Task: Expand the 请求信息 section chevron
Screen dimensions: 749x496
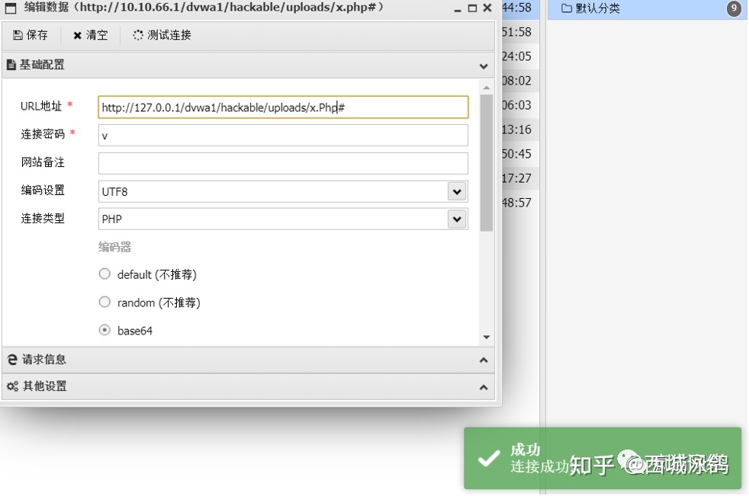Action: pos(484,360)
